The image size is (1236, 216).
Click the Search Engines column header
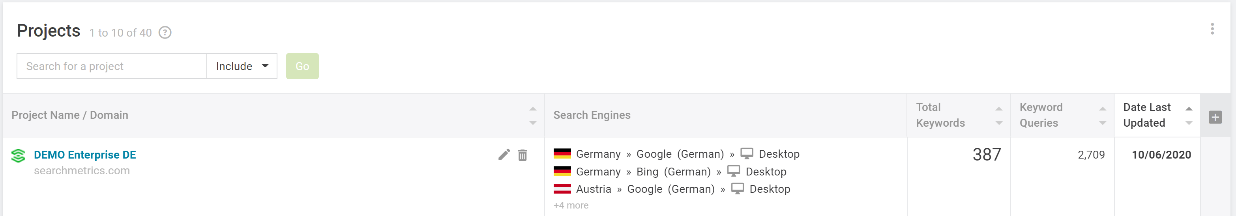click(592, 115)
